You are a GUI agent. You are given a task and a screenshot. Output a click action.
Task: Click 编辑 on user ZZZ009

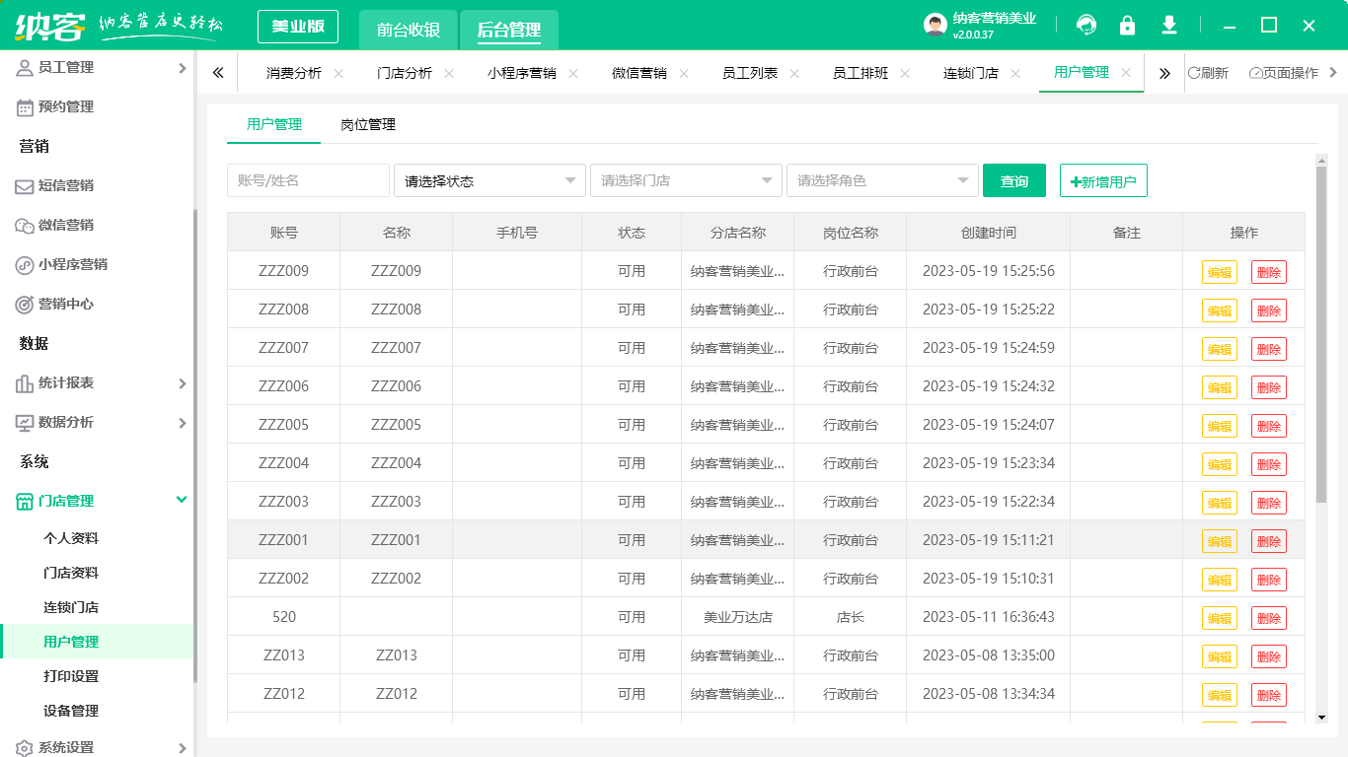1219,271
